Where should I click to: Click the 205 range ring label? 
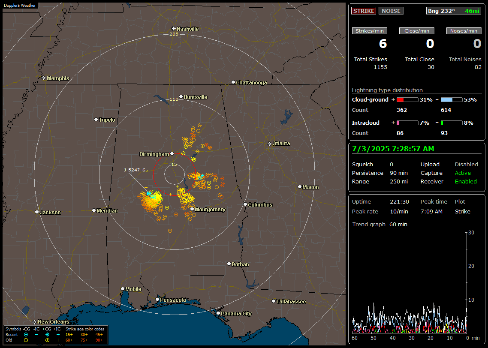[x=174, y=34]
